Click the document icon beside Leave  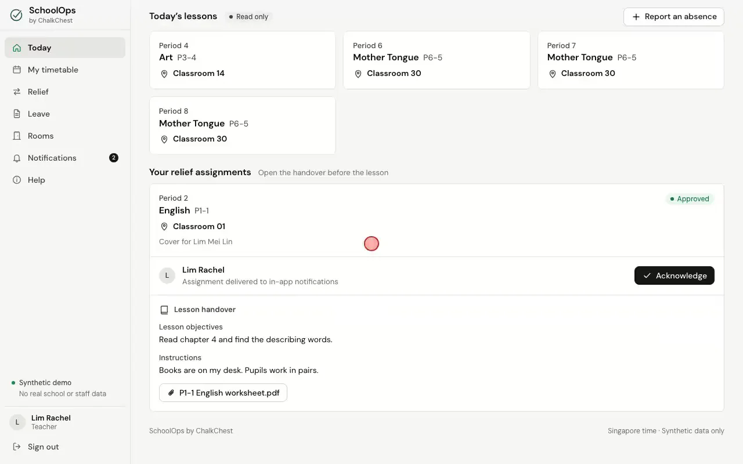point(17,114)
